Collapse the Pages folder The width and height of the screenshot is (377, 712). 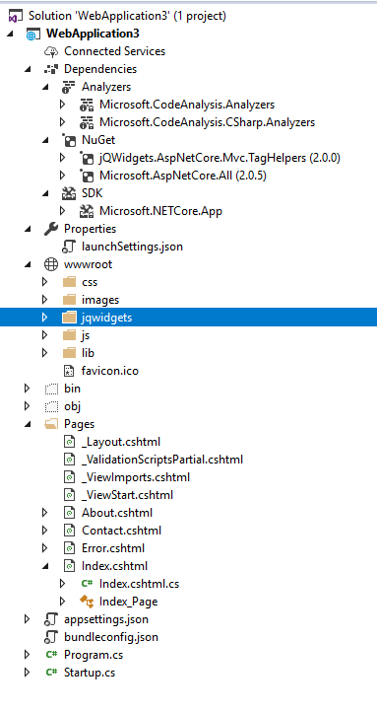(29, 424)
